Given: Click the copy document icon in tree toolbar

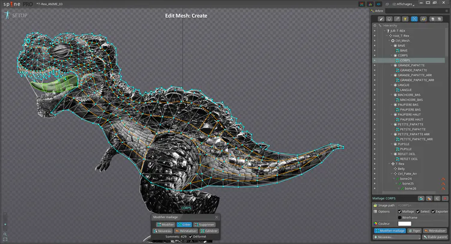Looking at the screenshot, I should (432, 19).
